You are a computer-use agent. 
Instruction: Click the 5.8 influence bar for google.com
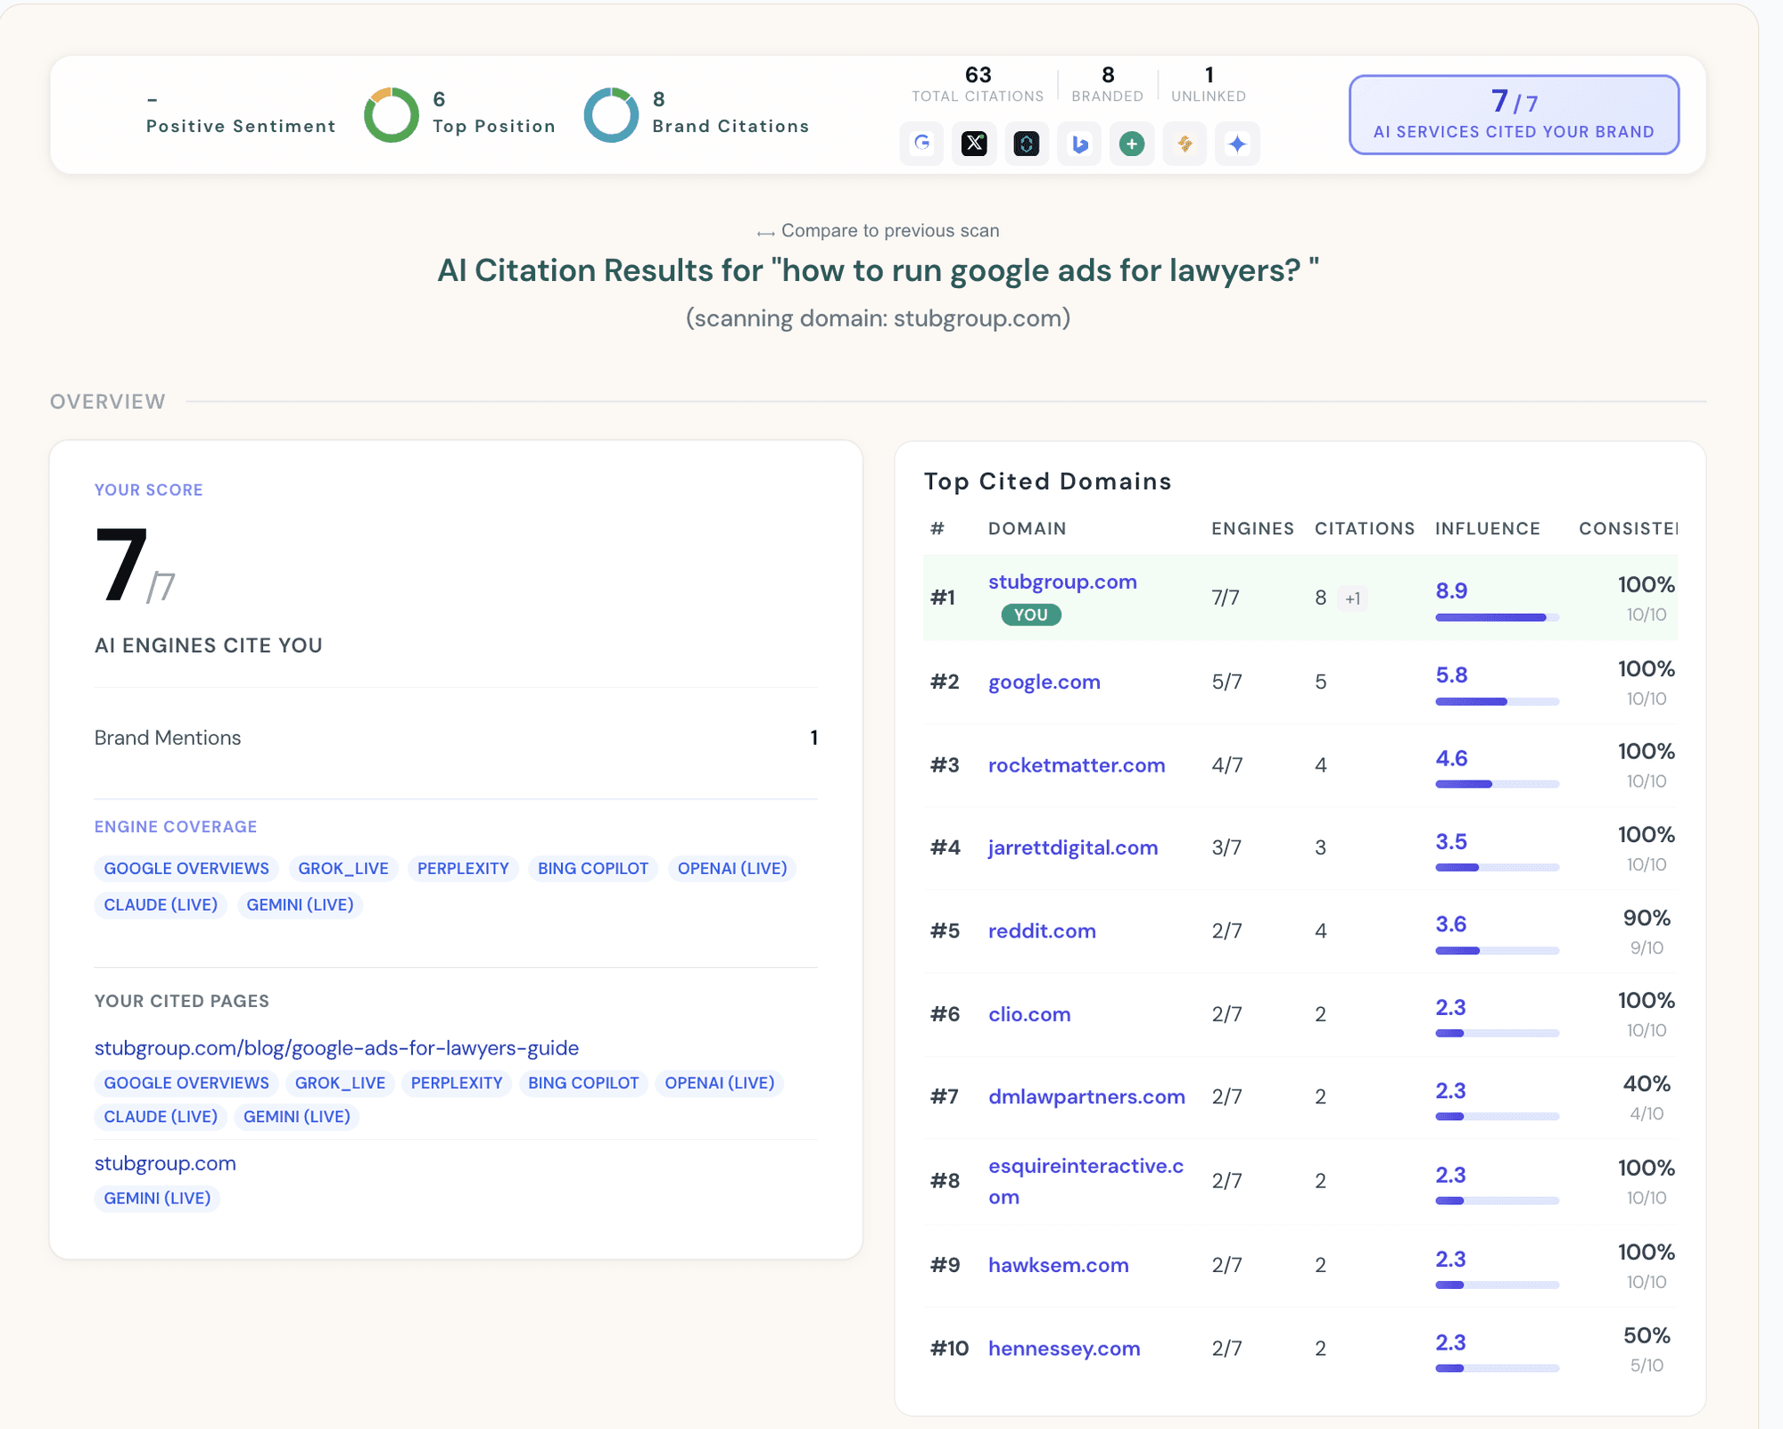[x=1497, y=702]
